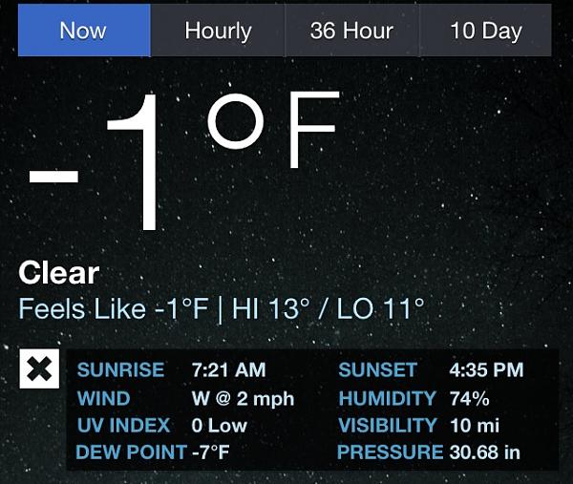Click the PRESSURE label
This screenshot has height=484, width=573.
point(390,452)
